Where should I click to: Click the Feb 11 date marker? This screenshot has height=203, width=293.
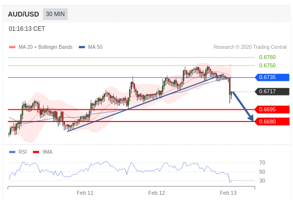coord(85,193)
